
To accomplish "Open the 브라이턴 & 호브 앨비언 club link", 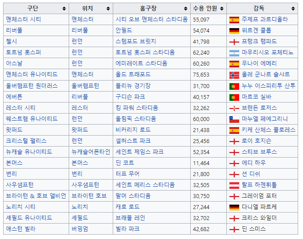I will coord(36,196).
